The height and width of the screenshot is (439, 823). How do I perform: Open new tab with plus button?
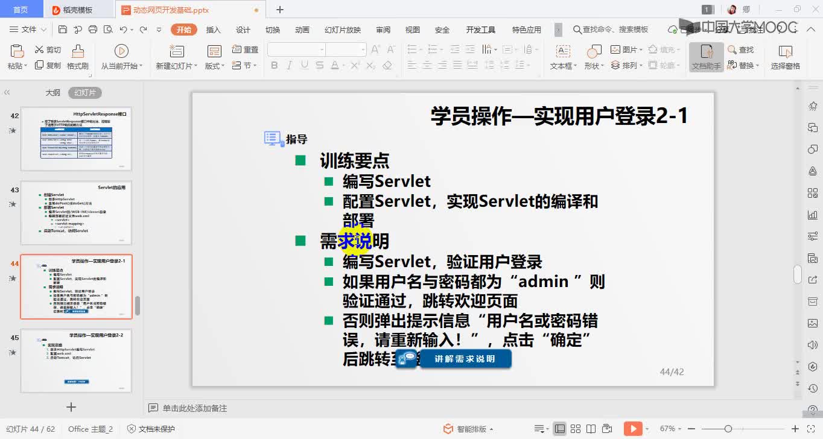[x=279, y=10]
